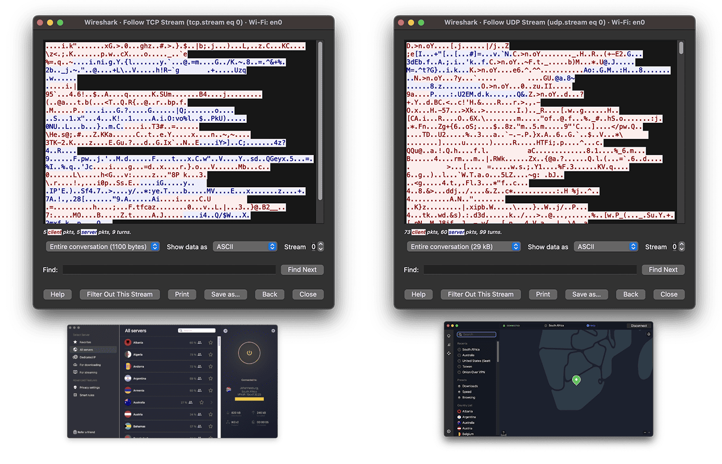Favorite Albania using its star icon

pos(210,343)
